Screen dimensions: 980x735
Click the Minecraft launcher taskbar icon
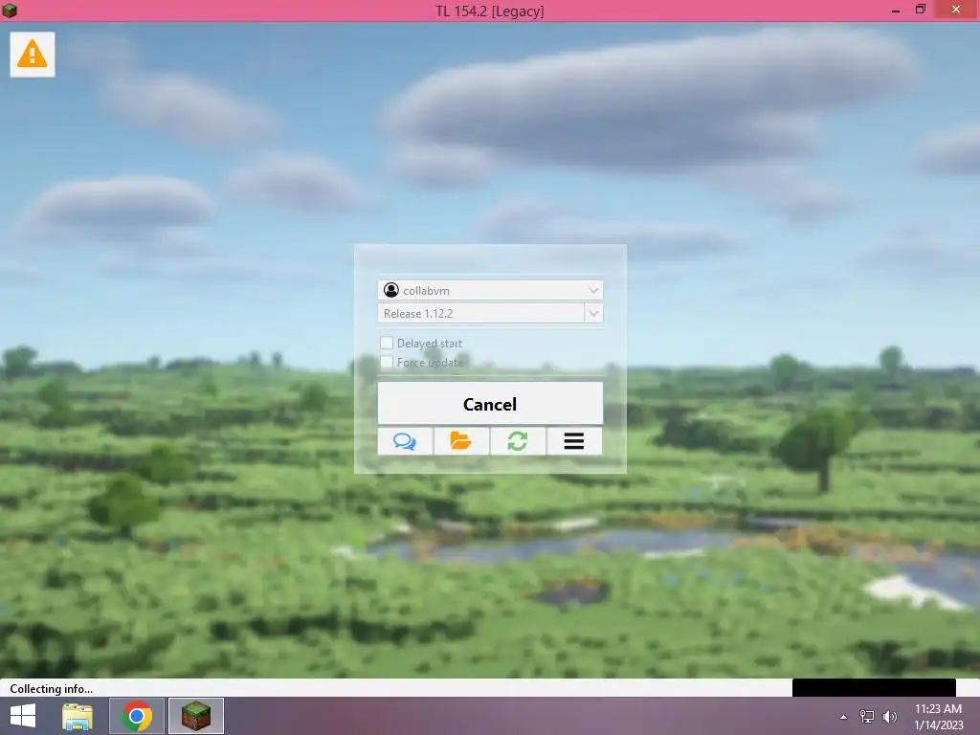[x=196, y=716]
